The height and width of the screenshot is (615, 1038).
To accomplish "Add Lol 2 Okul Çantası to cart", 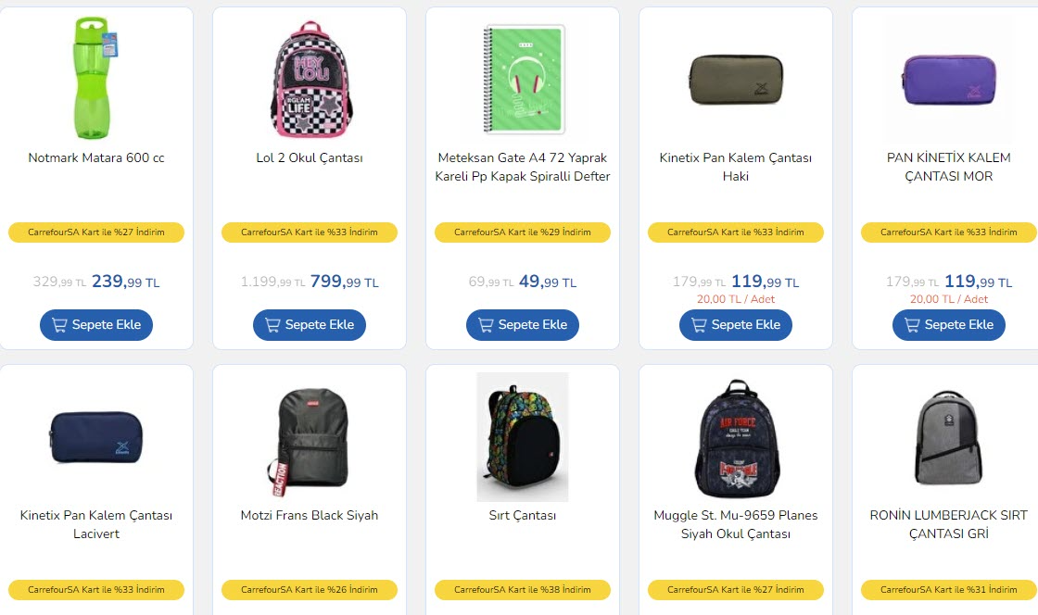I will point(310,325).
